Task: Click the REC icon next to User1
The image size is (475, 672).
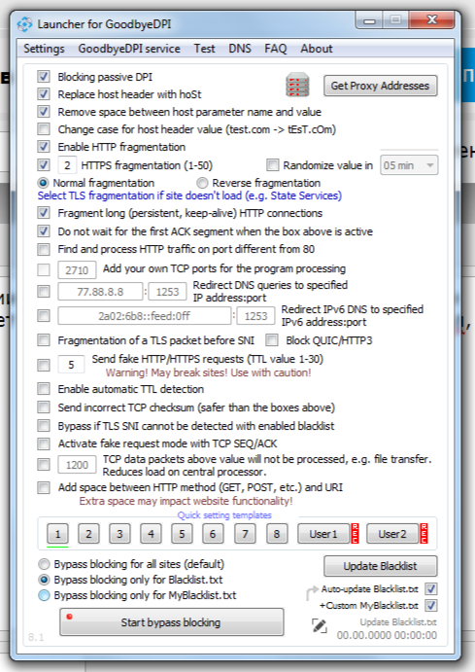Action: click(x=355, y=534)
